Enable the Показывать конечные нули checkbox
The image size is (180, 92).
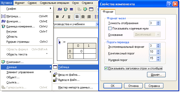point(110,28)
